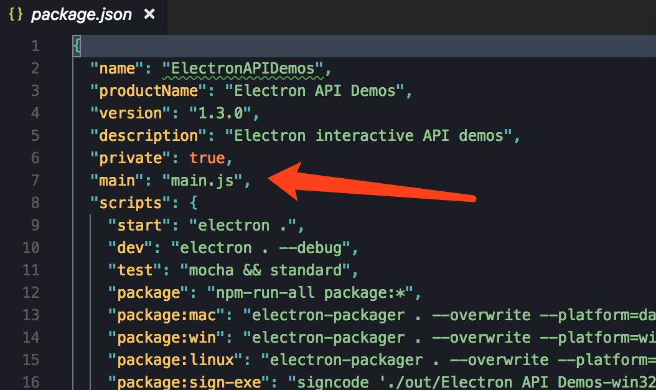Click the "package" key on line 12

click(149, 292)
